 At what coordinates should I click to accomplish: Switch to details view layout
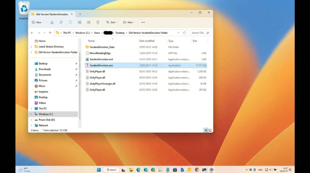click(x=206, y=130)
